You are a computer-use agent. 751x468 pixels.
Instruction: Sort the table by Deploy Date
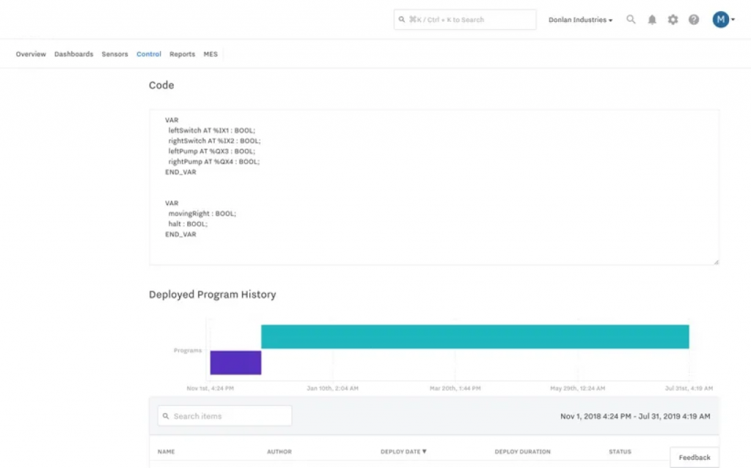coord(402,451)
